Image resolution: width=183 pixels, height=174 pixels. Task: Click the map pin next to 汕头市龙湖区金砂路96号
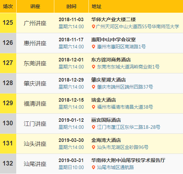[x=93, y=147]
